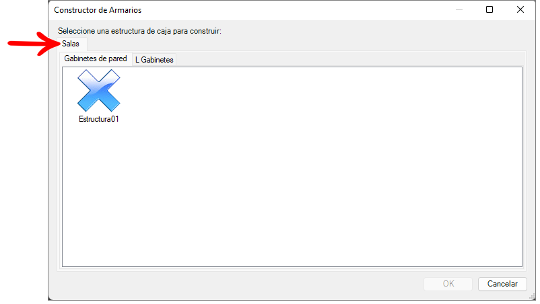Click the greyed-out minimize button
Viewport: 540px width, 304px height.
459,9
